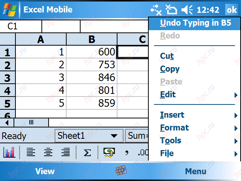241x181 pixels.
Task: Expand the Edit submenu
Action: click(194, 94)
